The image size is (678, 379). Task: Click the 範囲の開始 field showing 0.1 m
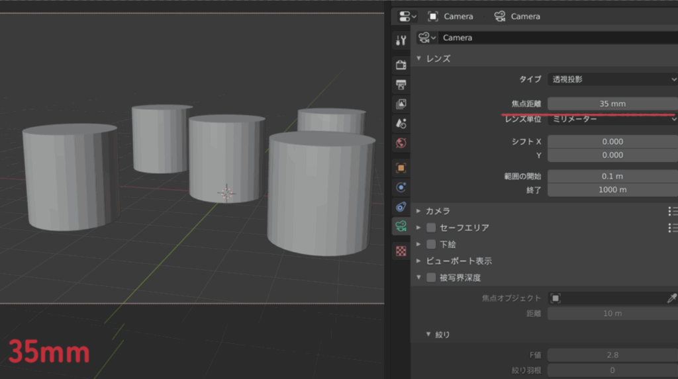point(612,177)
